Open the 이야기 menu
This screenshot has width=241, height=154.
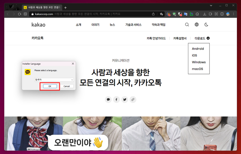click(x=95, y=25)
